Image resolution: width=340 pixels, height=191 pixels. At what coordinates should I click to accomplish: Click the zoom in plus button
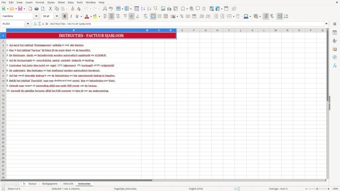[328, 189]
